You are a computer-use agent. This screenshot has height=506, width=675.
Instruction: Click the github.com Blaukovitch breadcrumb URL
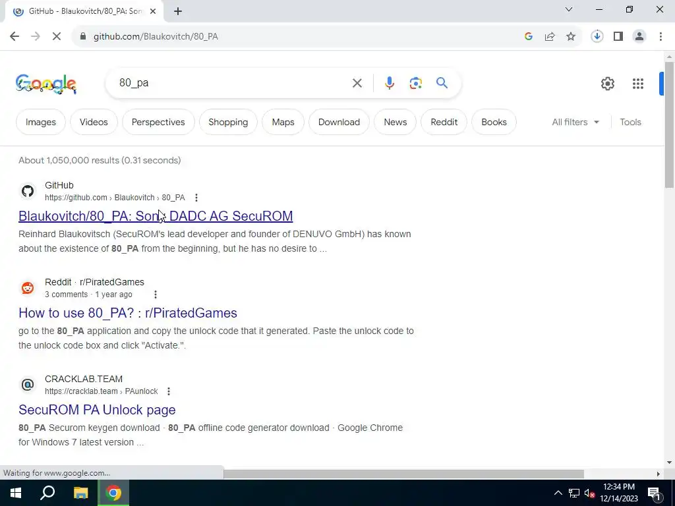click(115, 198)
